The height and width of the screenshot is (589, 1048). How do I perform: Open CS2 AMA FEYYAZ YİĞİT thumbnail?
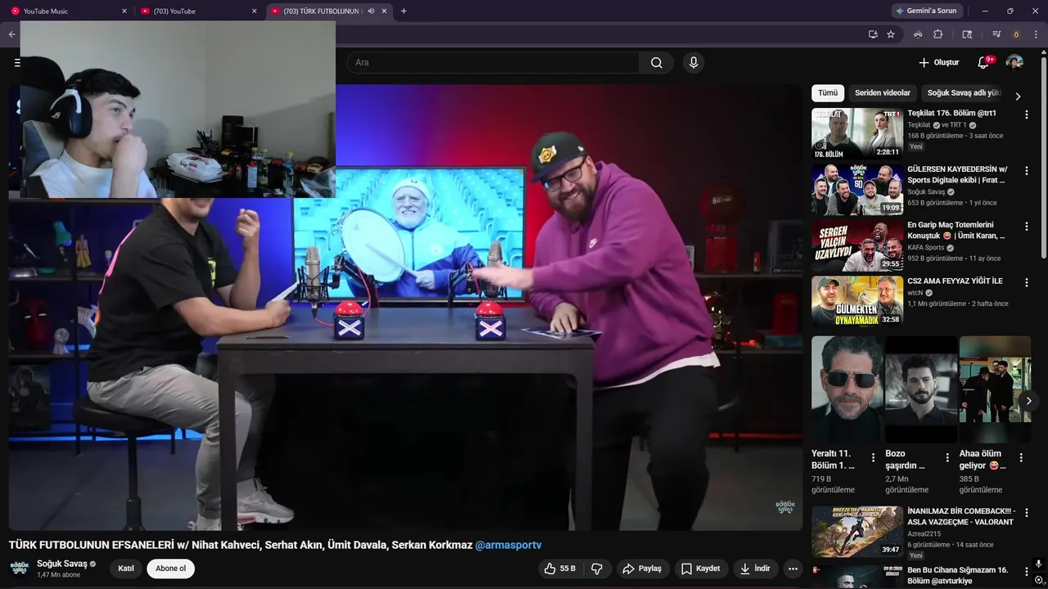coord(857,300)
